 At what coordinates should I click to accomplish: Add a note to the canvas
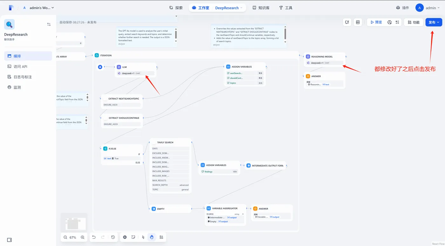[133, 237]
